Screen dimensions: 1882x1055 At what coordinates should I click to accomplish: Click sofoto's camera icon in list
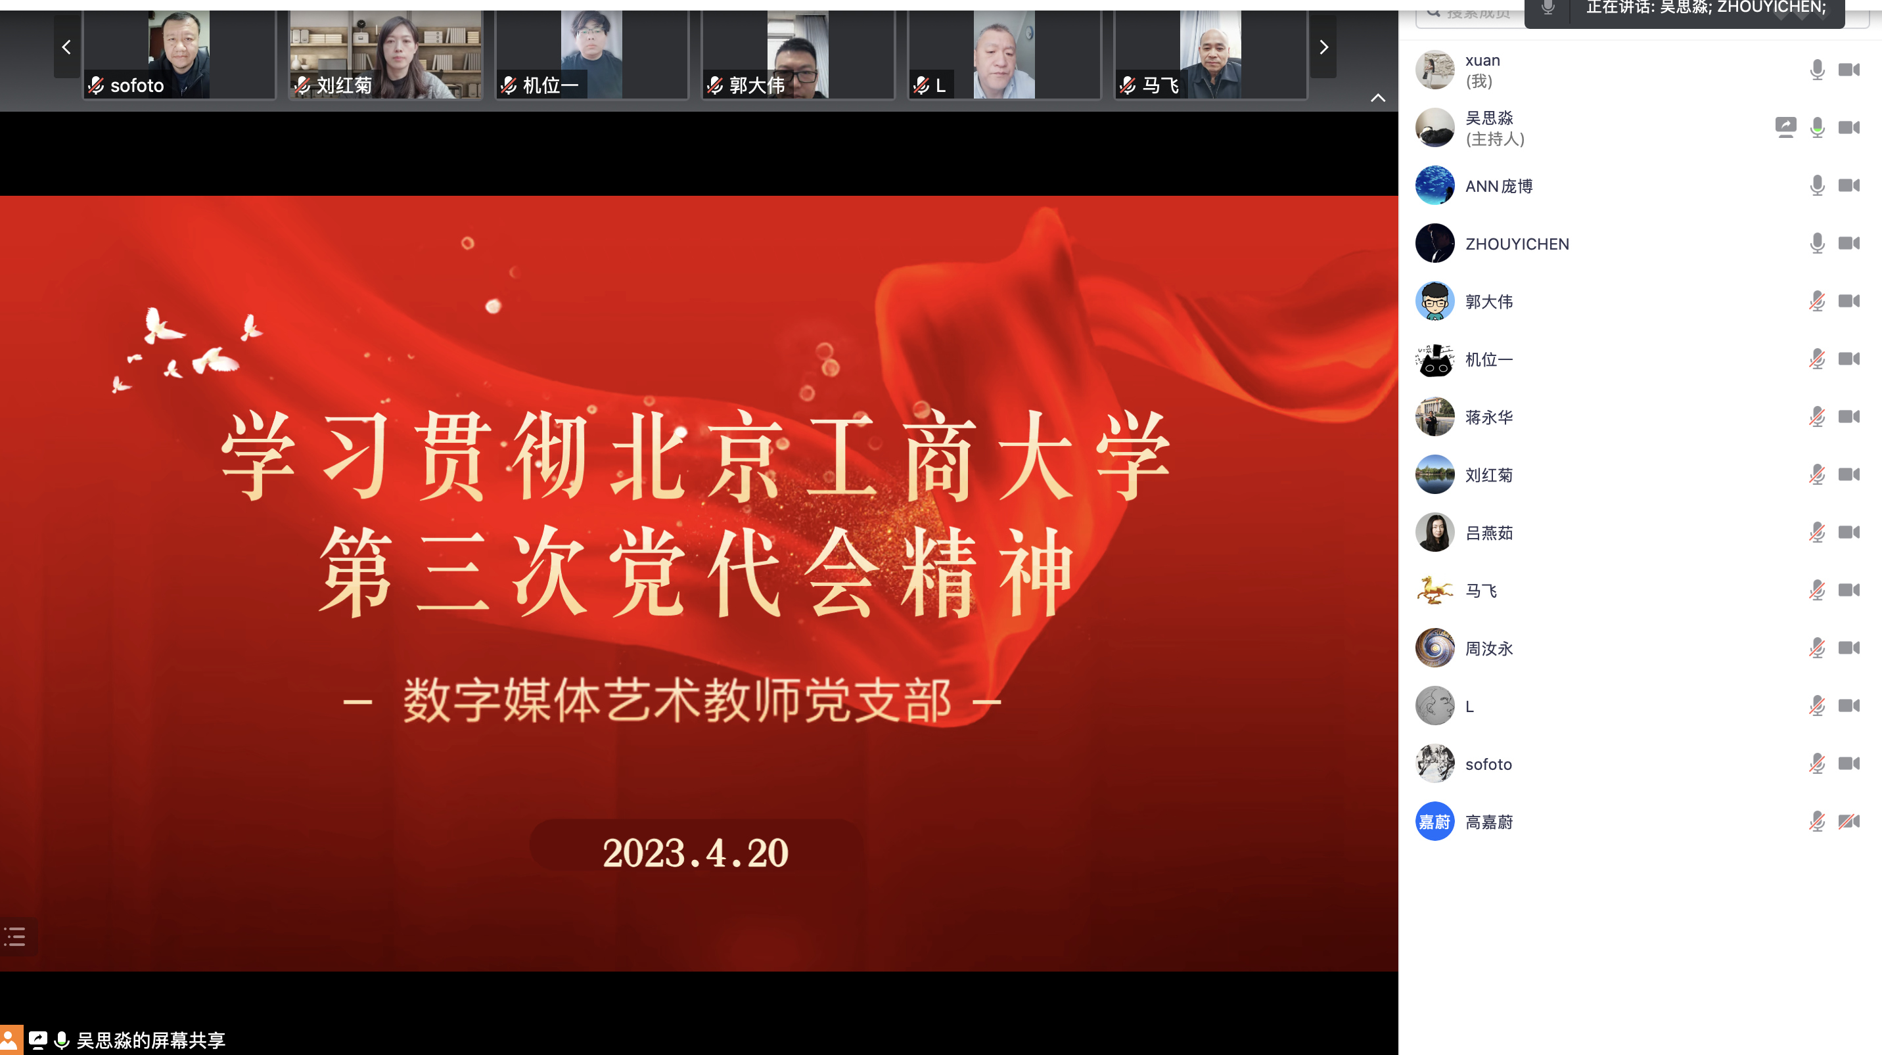[1849, 764]
